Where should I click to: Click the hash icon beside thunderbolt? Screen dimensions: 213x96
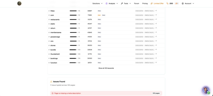(x=49, y=54)
